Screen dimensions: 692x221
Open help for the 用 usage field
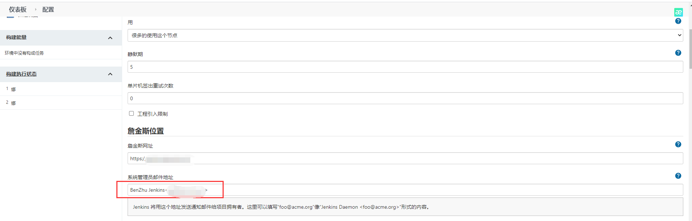click(x=678, y=21)
